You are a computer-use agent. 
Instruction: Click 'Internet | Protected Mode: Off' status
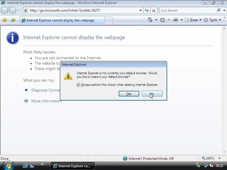point(151,159)
